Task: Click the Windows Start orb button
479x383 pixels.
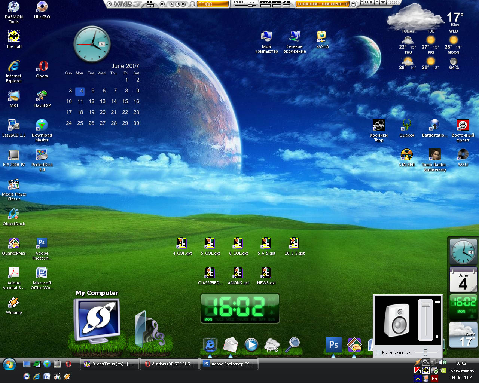Action: (9, 364)
